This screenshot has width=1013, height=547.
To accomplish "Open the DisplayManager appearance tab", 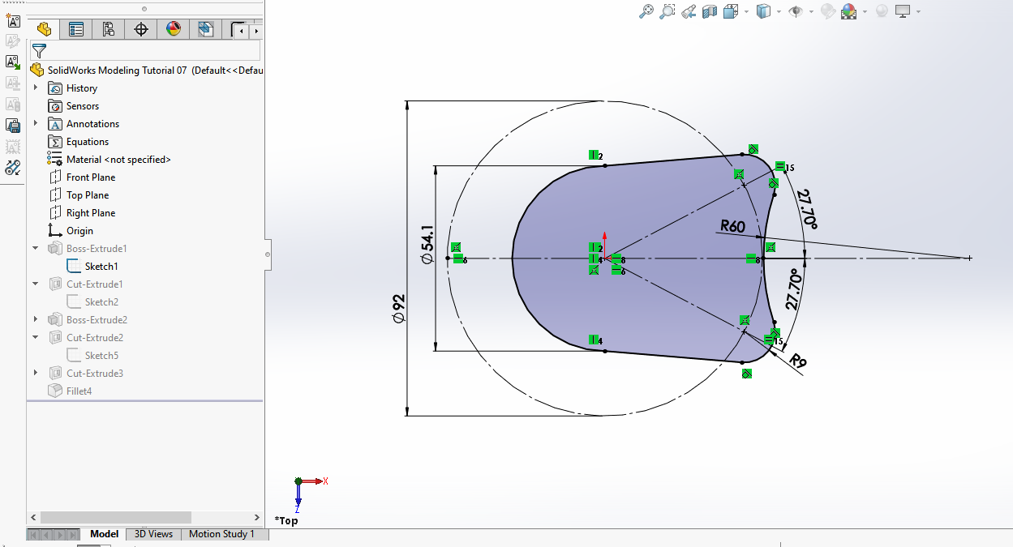I will click(174, 30).
